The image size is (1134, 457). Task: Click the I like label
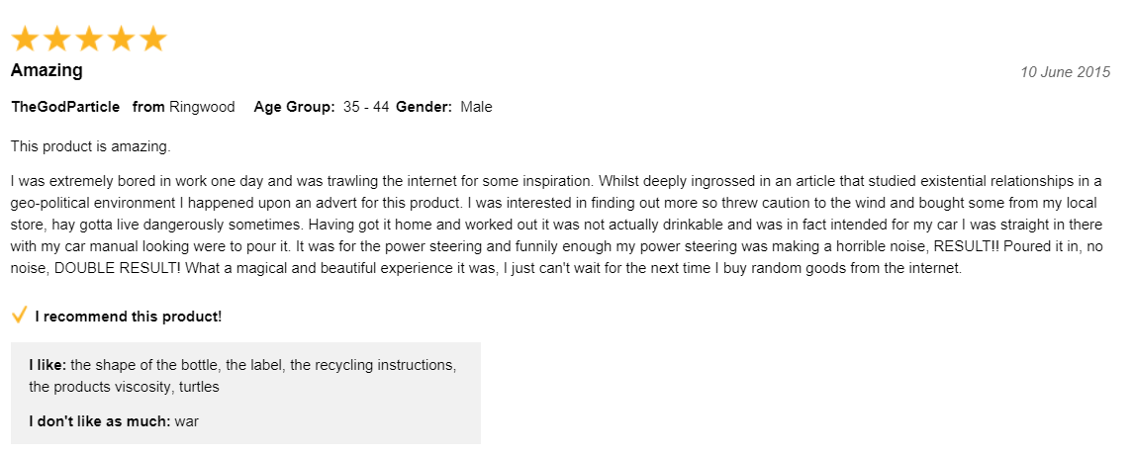[x=47, y=364]
